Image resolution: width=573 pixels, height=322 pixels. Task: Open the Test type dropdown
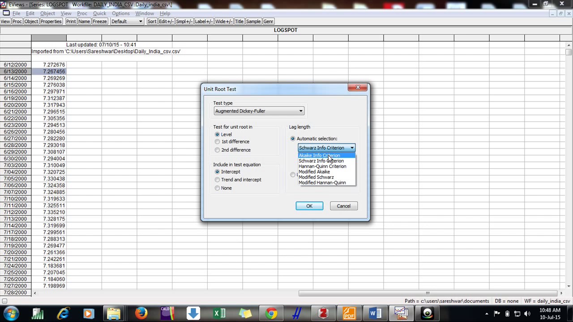(x=259, y=111)
